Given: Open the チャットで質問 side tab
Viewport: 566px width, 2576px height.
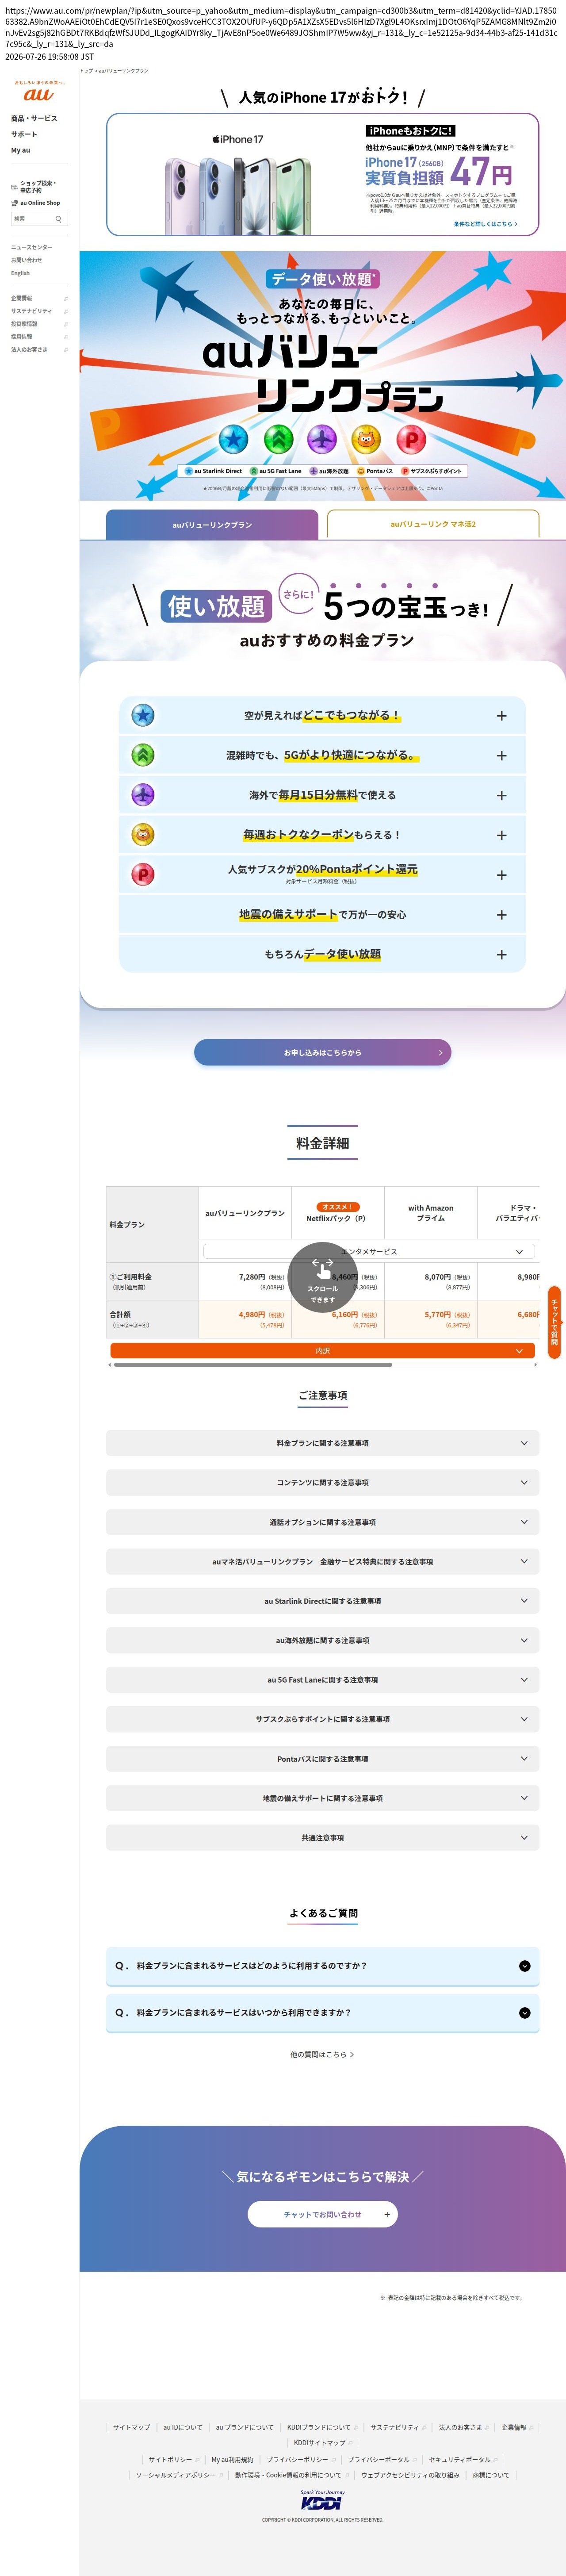Looking at the screenshot, I should (554, 1322).
